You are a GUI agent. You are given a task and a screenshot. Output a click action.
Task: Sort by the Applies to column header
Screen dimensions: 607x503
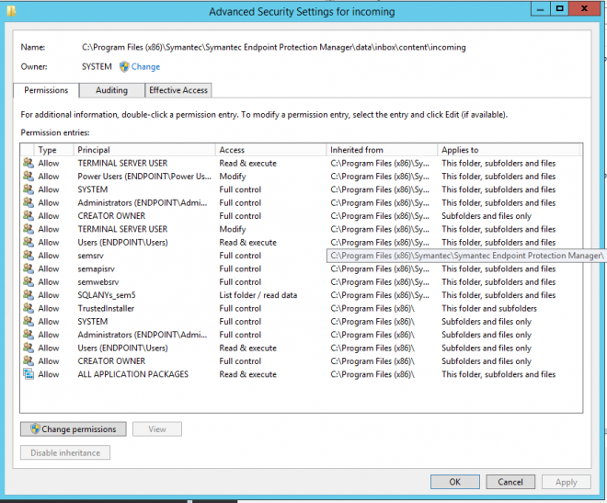[x=510, y=150]
